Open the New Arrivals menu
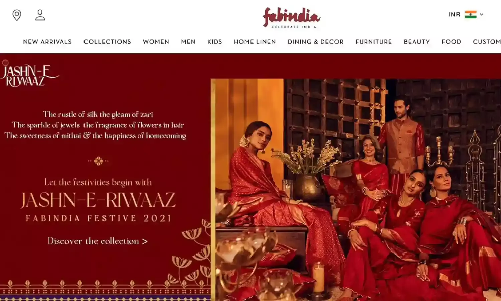The image size is (501, 301). (x=47, y=42)
